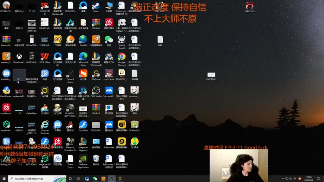Open the green WeChat desktop icon
Screen dimensions: 324x182
point(109,40)
